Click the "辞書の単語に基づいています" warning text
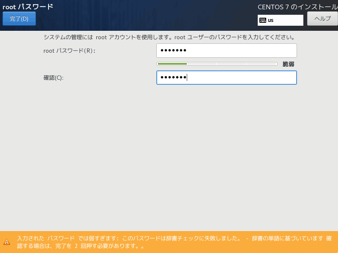Viewport: 338px width, 253px height. pos(287,238)
